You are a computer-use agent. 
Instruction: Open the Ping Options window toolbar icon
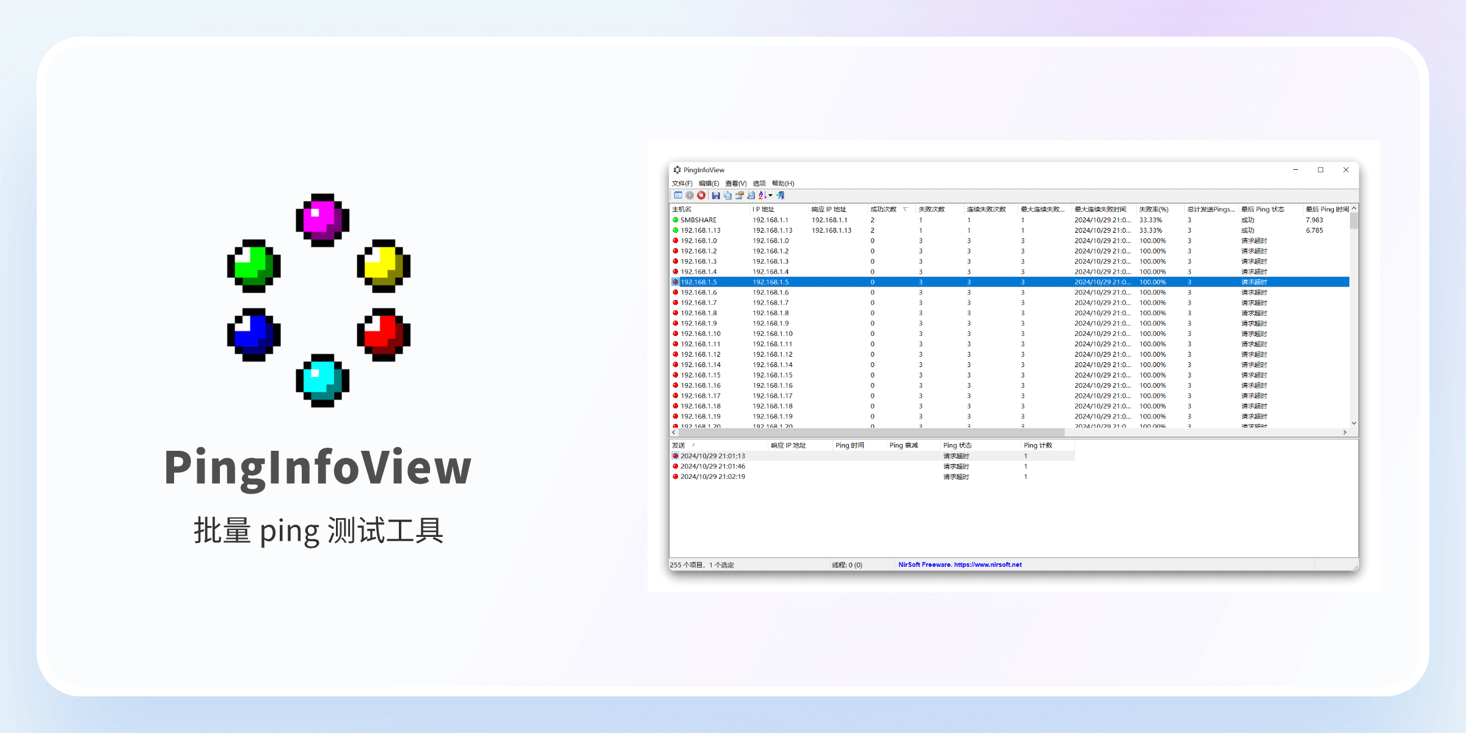tap(678, 195)
